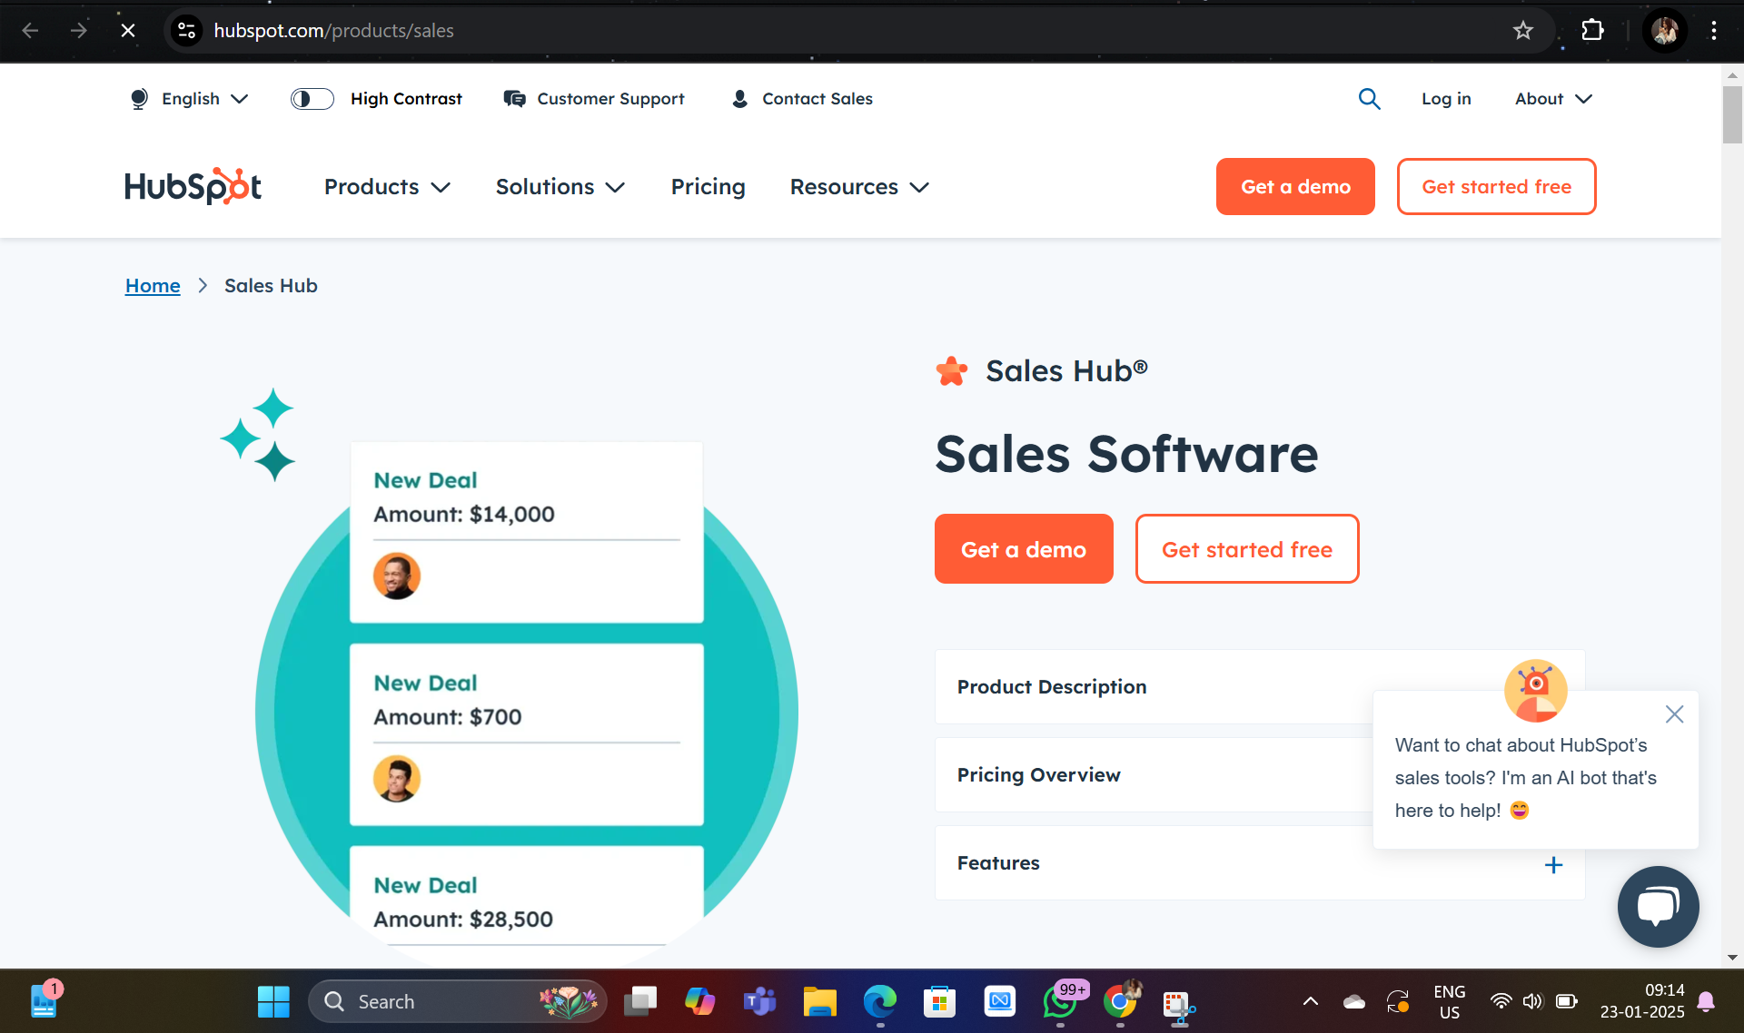Image resolution: width=1744 pixels, height=1033 pixels.
Task: Click the browser back arrow
Action: [x=30, y=31]
